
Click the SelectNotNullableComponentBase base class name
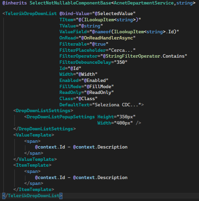tap(70, 3)
